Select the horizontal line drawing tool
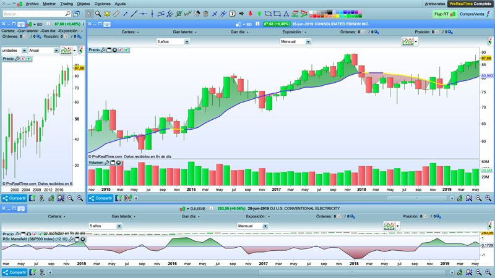The width and height of the screenshot is (495, 278). coord(143,14)
